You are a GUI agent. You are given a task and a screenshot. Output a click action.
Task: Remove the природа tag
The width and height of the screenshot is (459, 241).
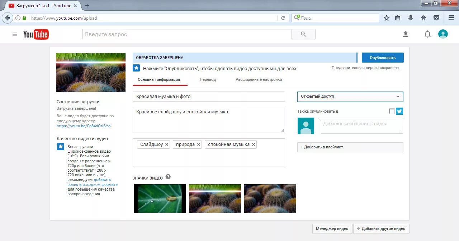[199, 144]
